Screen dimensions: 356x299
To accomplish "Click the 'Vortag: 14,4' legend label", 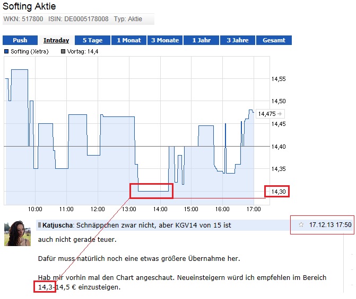I will (x=83, y=51).
